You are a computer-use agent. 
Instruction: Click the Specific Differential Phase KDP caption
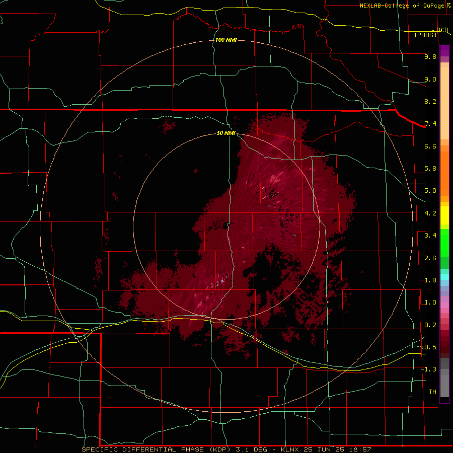(156, 449)
